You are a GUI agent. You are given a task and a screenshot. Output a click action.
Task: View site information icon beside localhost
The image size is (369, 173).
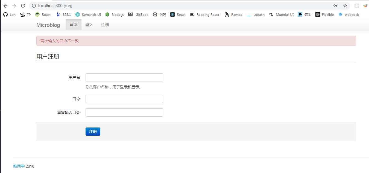coord(34,6)
